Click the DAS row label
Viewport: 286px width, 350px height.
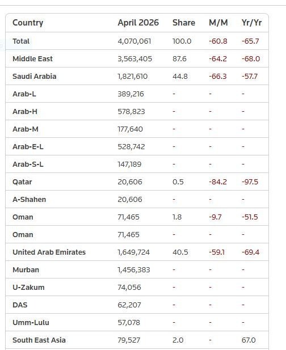tap(20, 305)
